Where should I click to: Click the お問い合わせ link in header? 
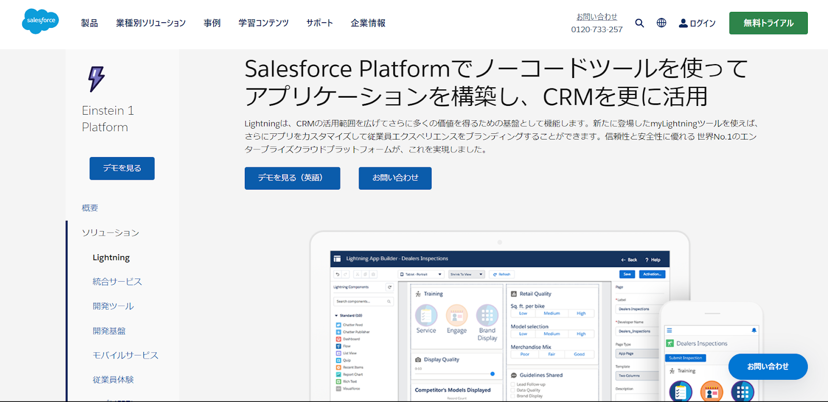(597, 17)
